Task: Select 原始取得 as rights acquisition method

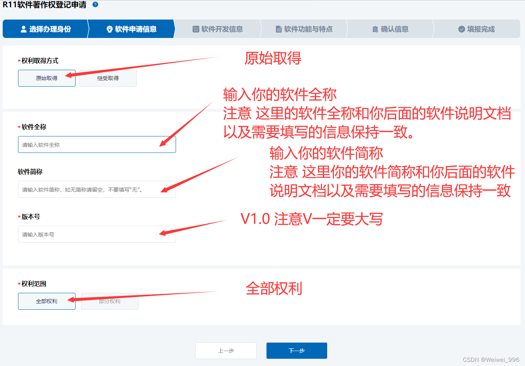Action: point(47,78)
